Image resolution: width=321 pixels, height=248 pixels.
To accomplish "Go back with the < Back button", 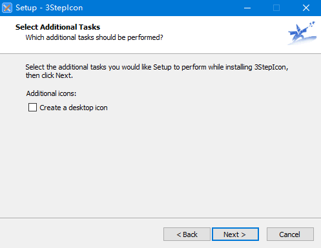I will click(187, 234).
